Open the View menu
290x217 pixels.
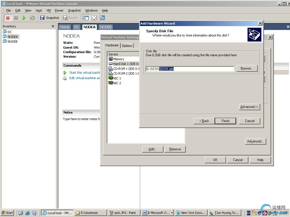28,10
